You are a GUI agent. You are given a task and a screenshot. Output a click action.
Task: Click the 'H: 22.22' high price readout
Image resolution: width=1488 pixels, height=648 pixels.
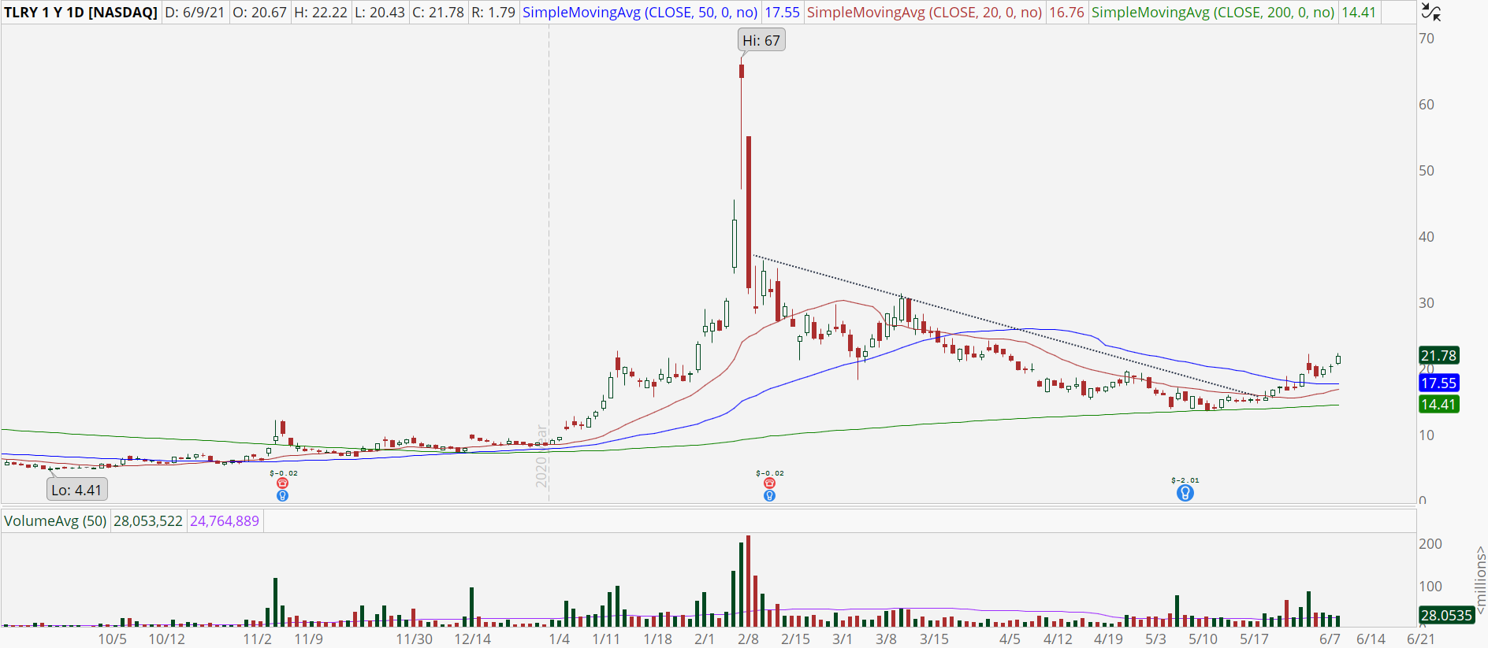point(321,13)
